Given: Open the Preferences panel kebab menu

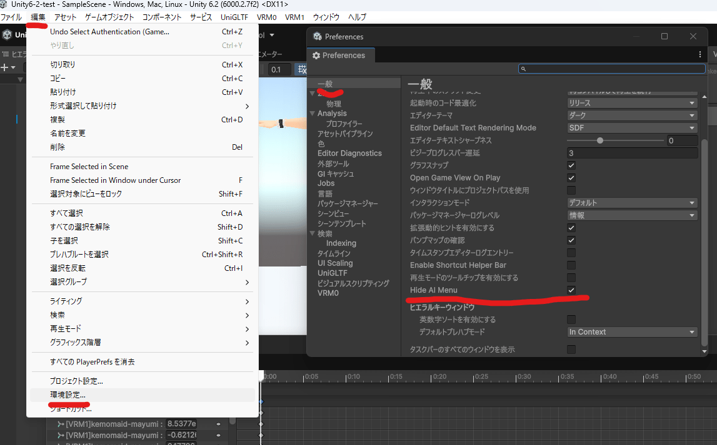Looking at the screenshot, I should [x=699, y=55].
